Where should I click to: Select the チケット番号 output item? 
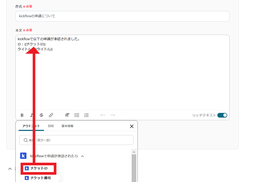pyautogui.click(x=40, y=178)
